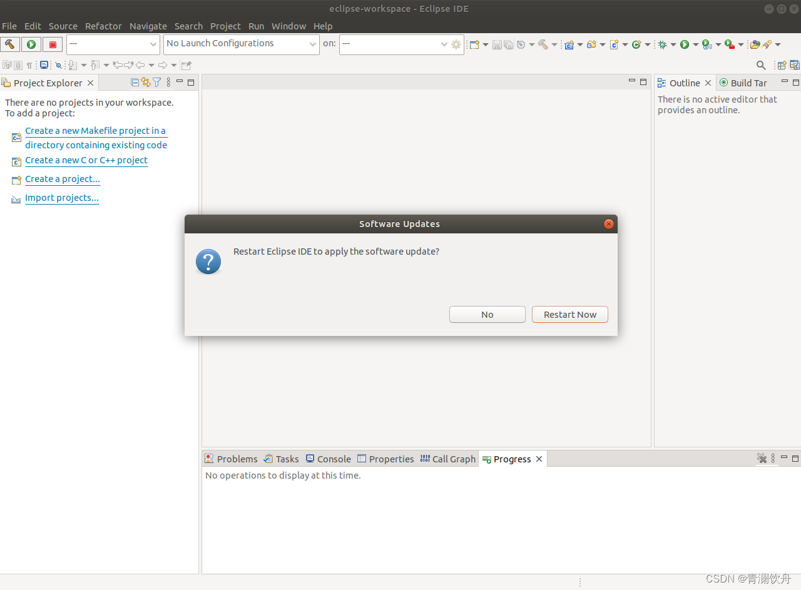Click the New C++ Class icon
The width and height of the screenshot is (801, 590).
click(x=636, y=44)
